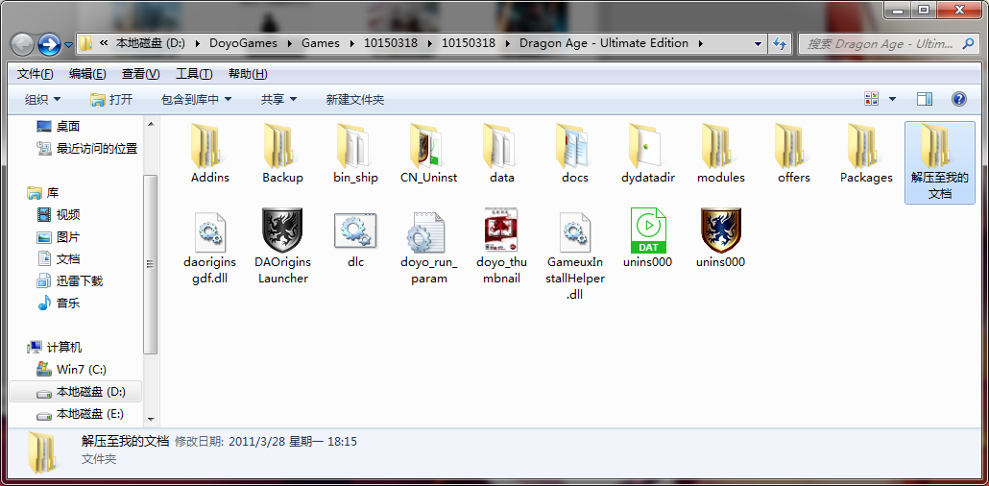This screenshot has height=486, width=989.
Task: Click the sidebar scroll up arrow
Action: 150,124
